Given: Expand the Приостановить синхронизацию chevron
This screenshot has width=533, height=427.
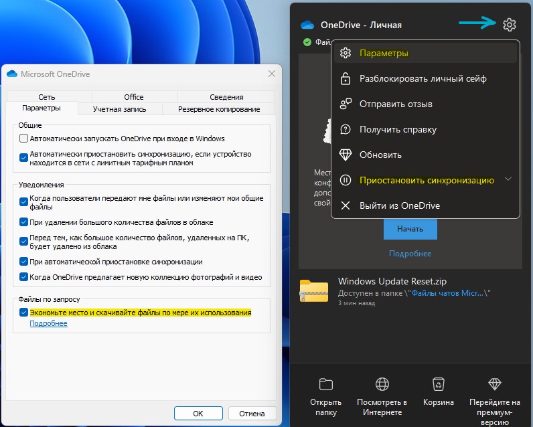Looking at the screenshot, I should coord(508,179).
